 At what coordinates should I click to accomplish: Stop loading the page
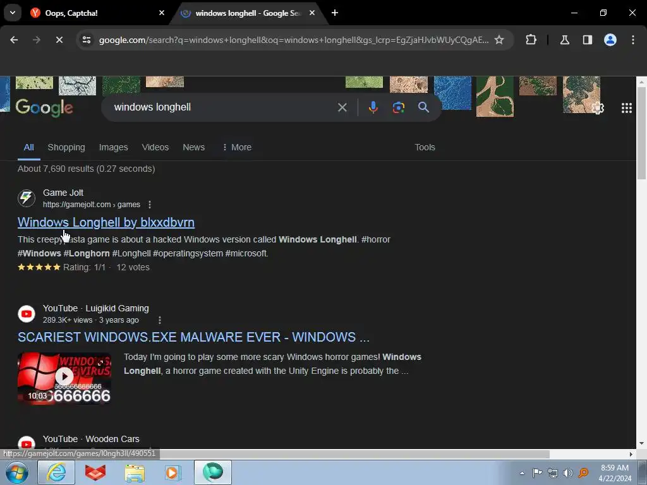pos(59,40)
